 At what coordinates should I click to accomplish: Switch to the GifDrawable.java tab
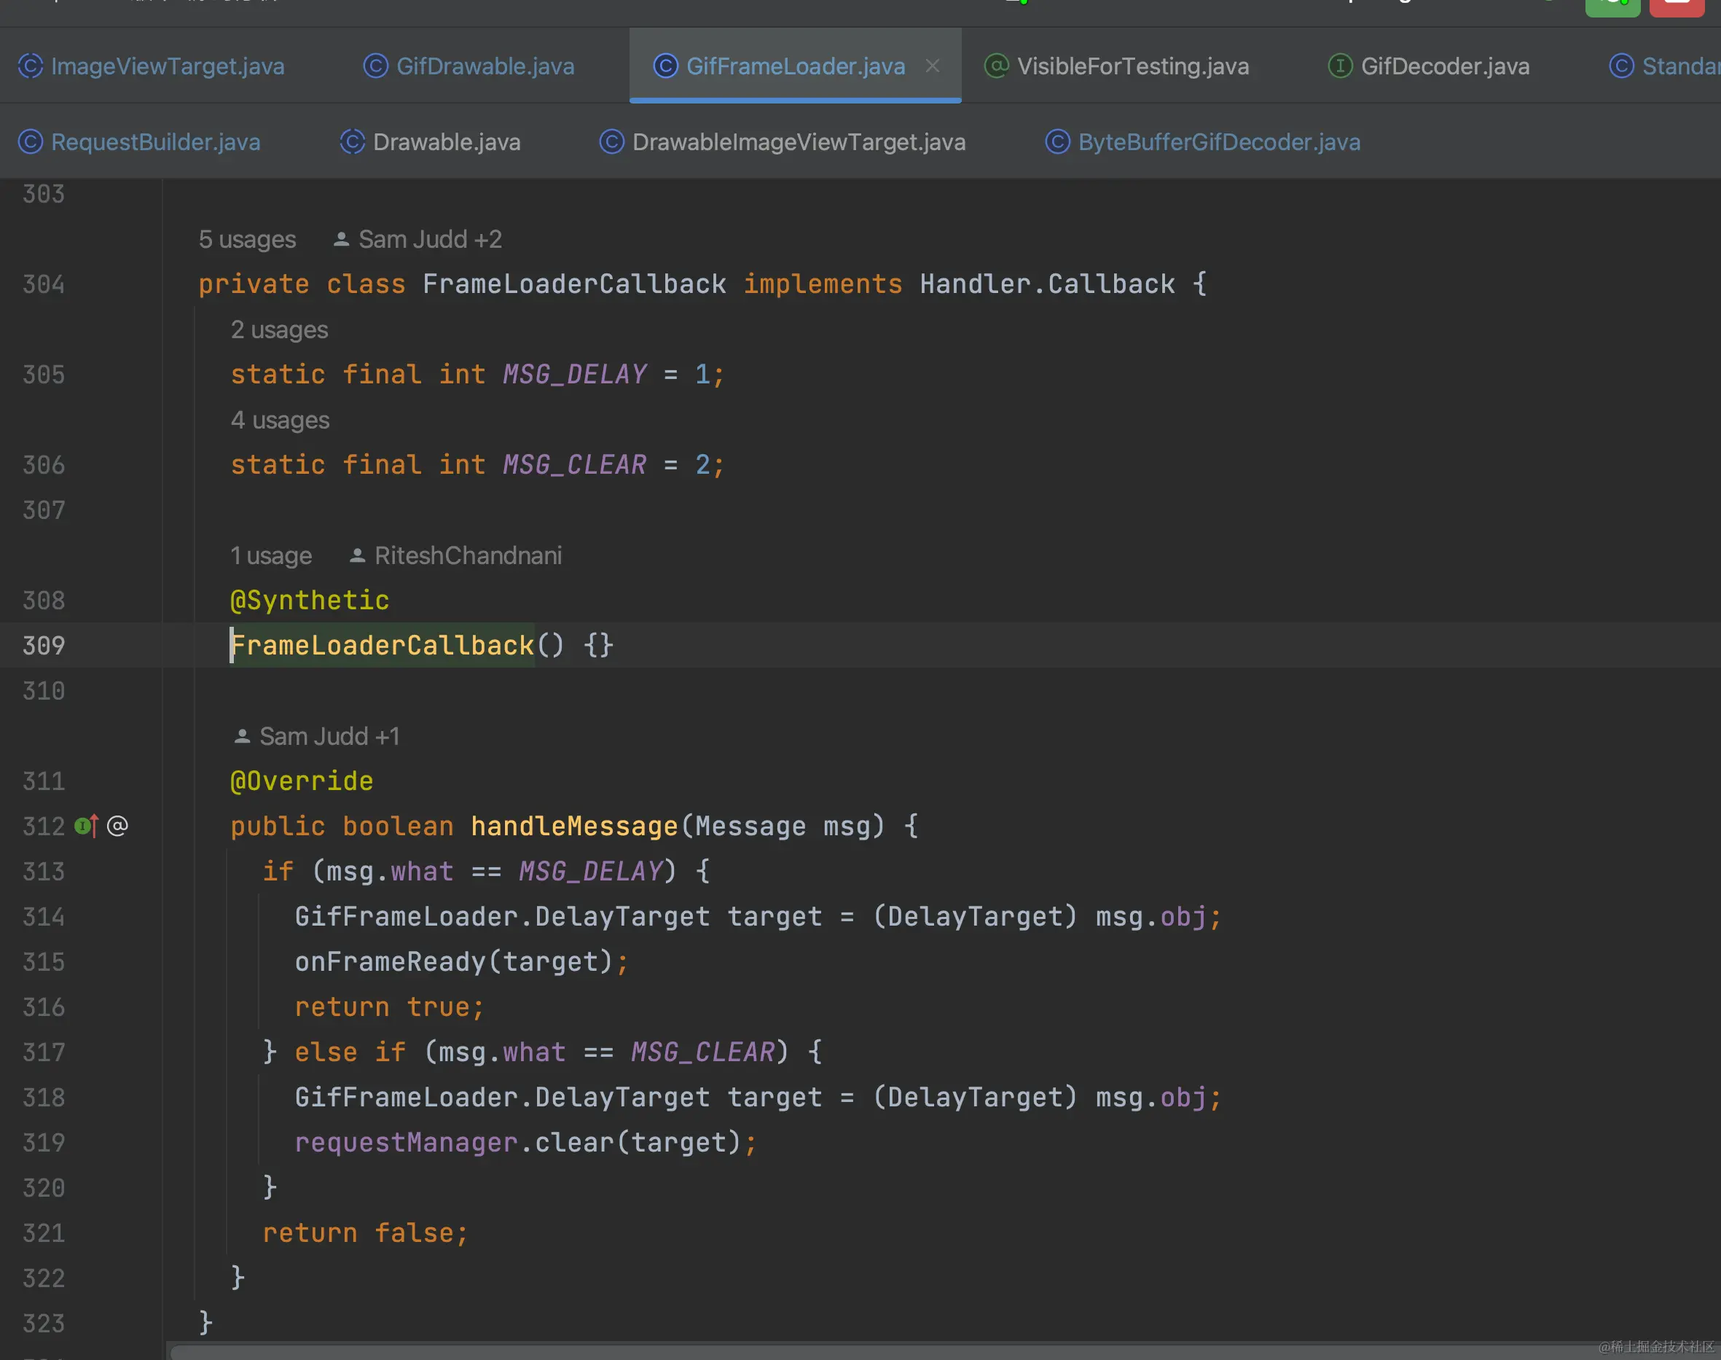point(485,66)
